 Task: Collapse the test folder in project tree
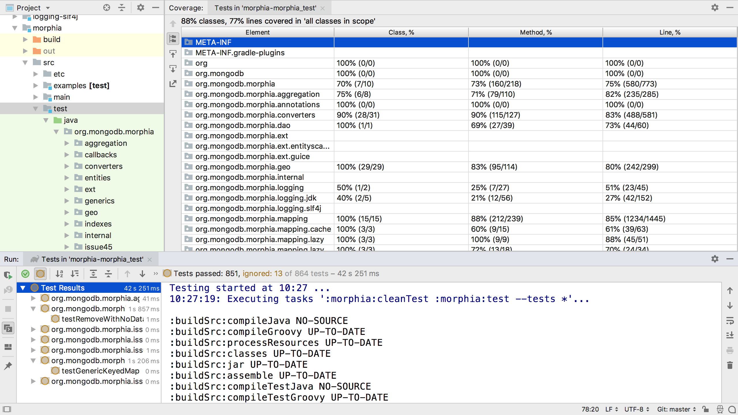click(36, 109)
